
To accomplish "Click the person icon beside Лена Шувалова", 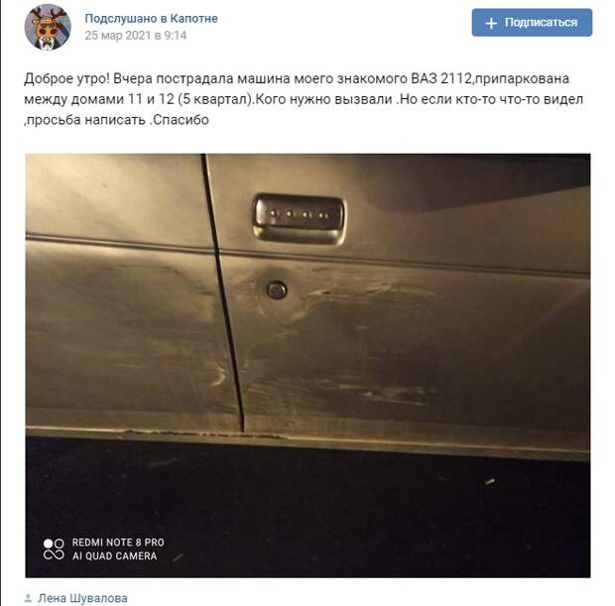I will (28, 598).
